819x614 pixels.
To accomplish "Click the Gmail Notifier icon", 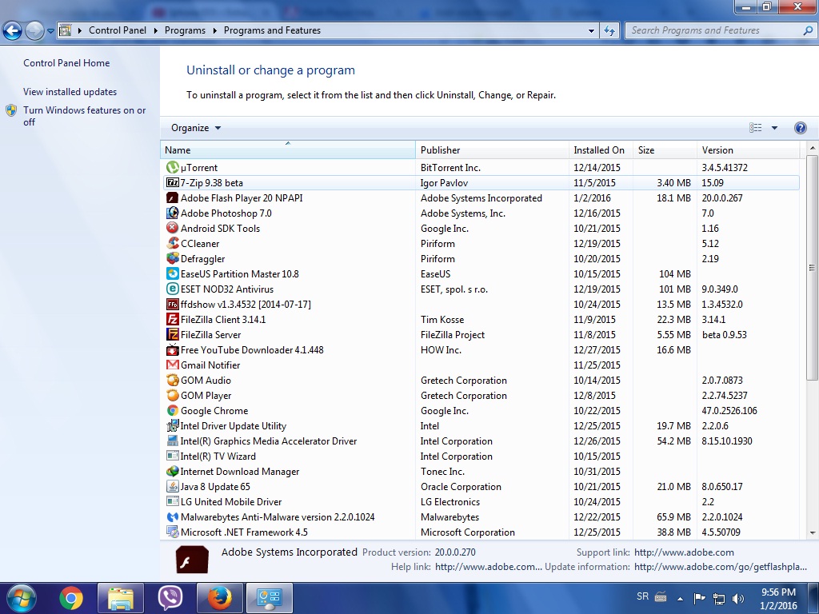I will point(173,365).
